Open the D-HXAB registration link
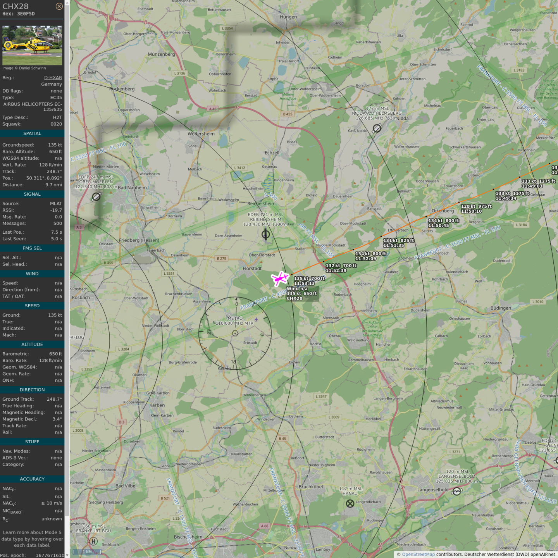The height and width of the screenshot is (558, 558). point(53,77)
